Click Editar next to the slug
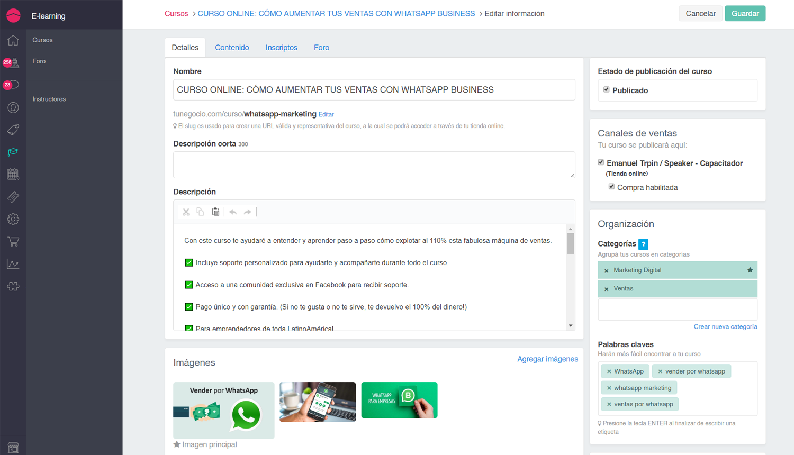This screenshot has width=794, height=455. pos(326,114)
